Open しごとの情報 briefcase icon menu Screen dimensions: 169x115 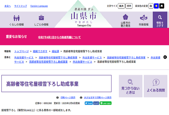(41, 20)
